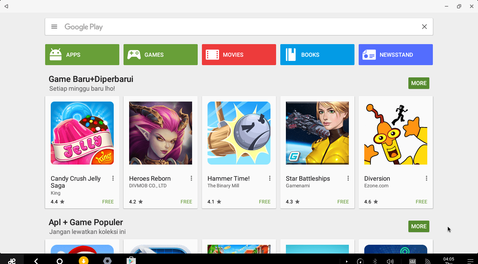
Task: Open Heroes Reborn game artwork
Action: [x=161, y=133]
